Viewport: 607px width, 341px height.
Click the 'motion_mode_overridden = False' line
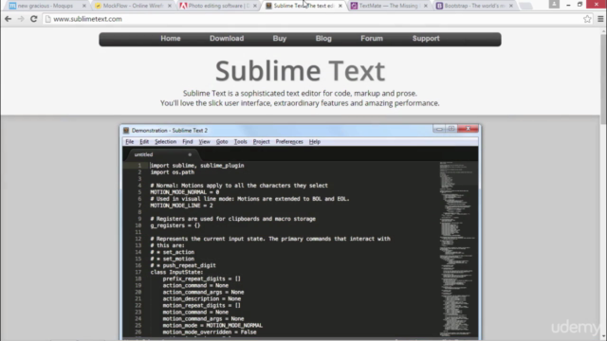click(x=210, y=332)
